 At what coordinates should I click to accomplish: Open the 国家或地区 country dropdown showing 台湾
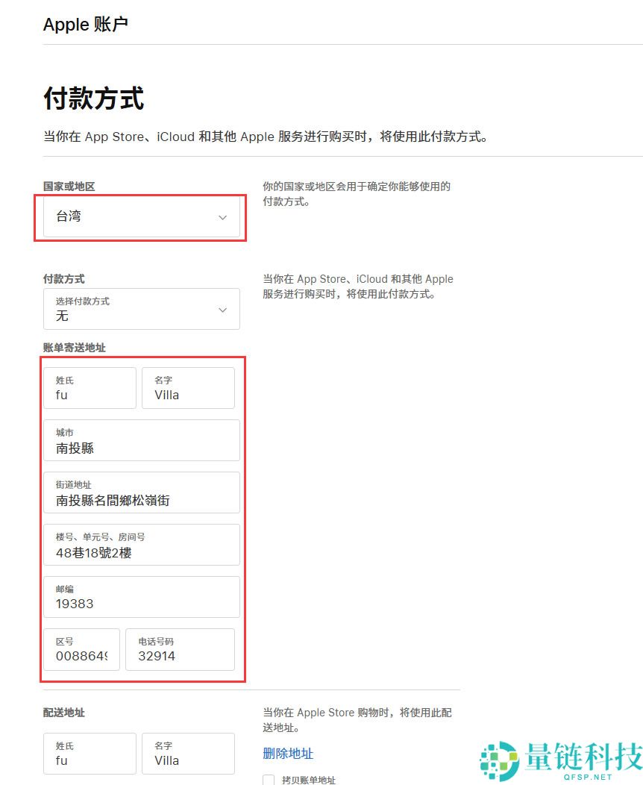[140, 217]
